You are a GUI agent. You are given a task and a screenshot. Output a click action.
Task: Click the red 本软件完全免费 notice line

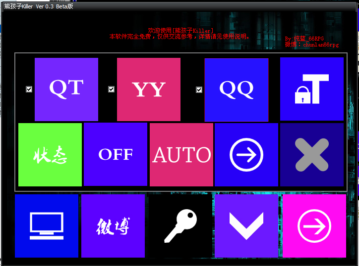click(x=179, y=36)
